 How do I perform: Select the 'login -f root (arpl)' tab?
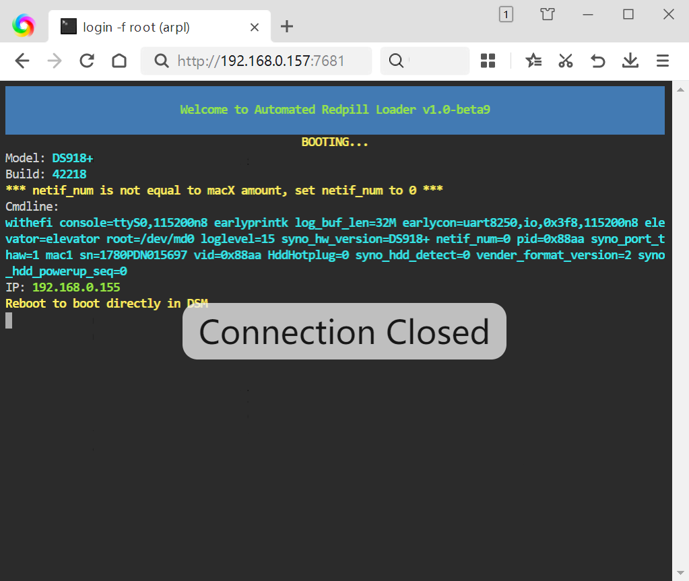160,27
